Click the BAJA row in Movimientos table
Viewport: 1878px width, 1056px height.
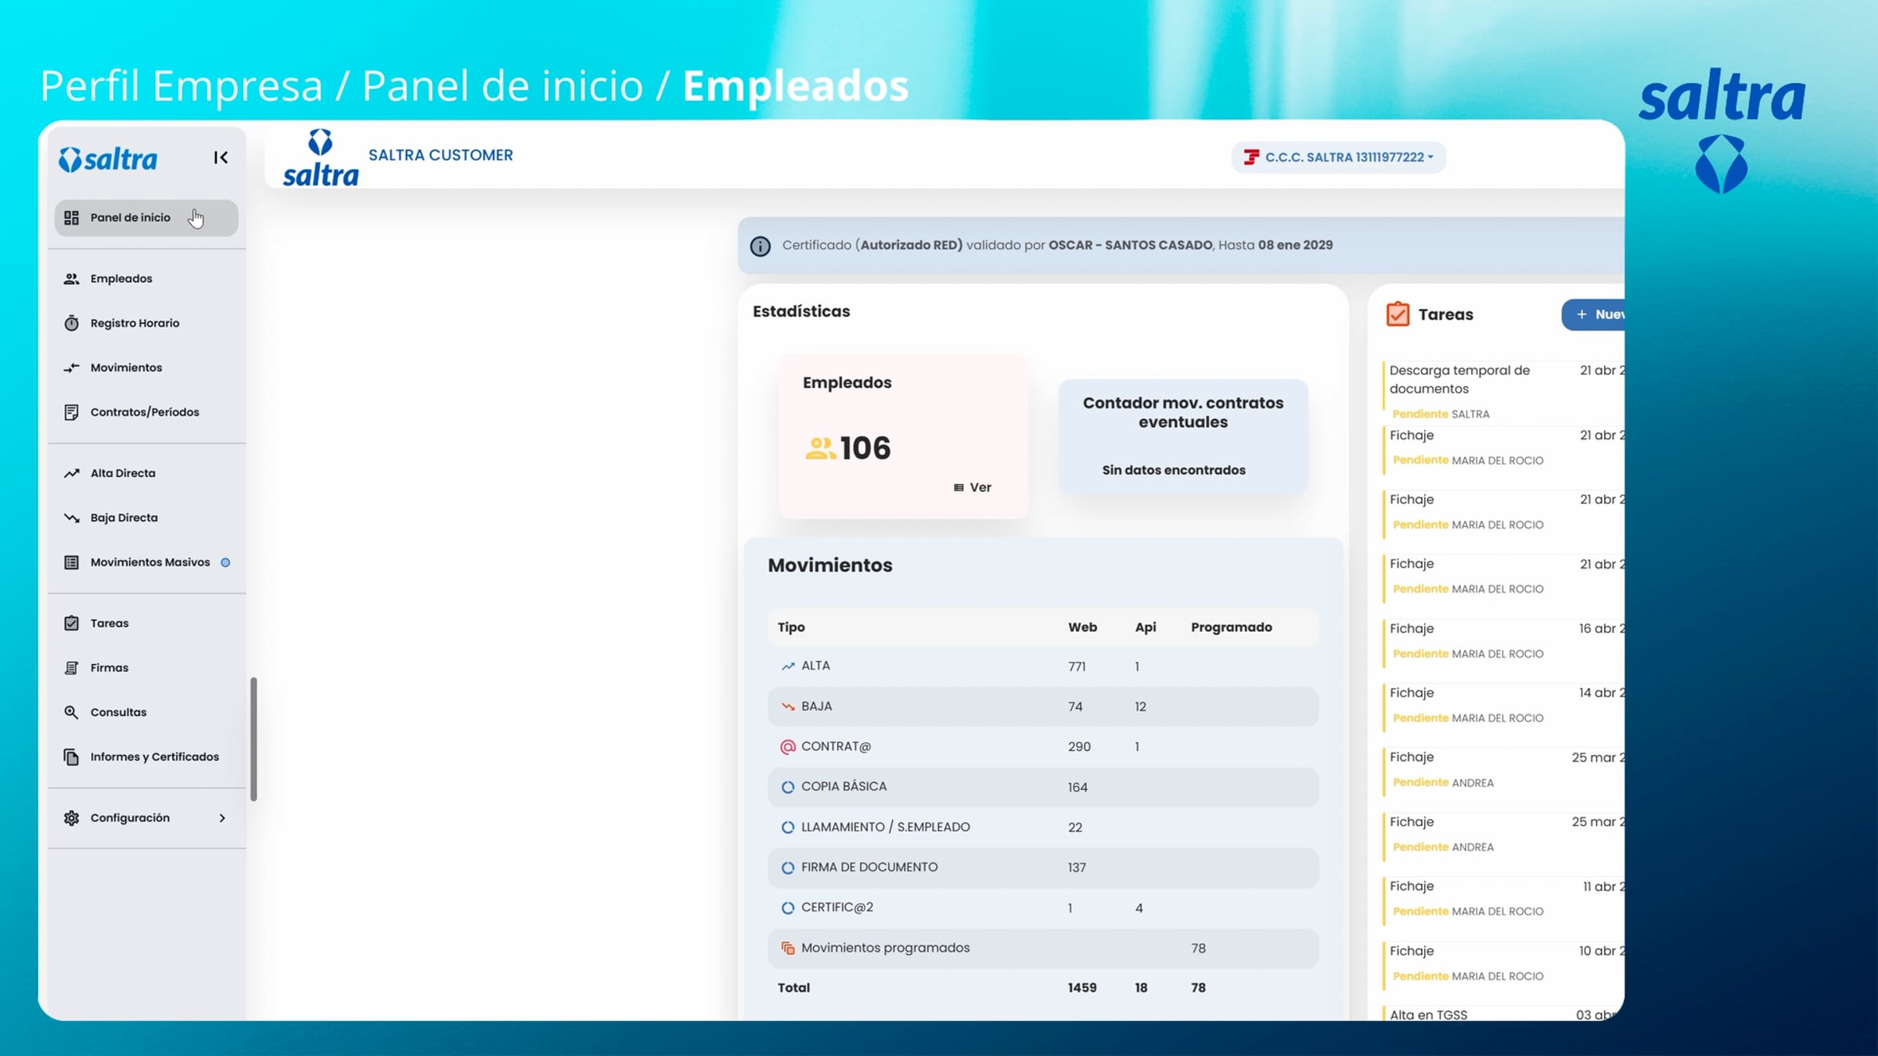(x=1043, y=706)
